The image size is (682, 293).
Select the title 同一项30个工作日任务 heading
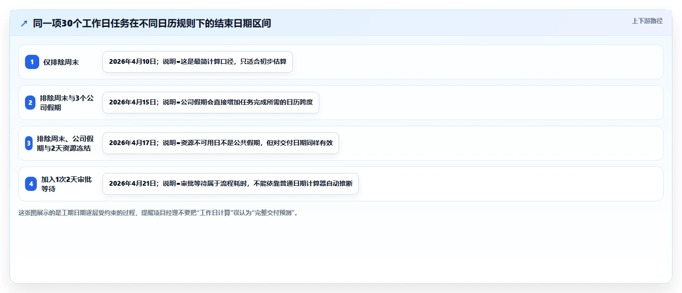point(152,23)
